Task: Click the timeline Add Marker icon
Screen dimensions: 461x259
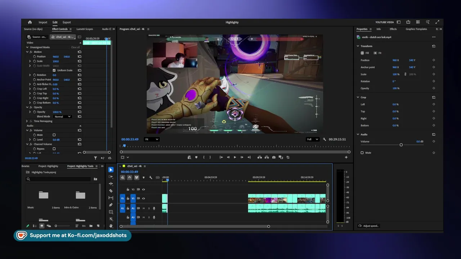Action: [x=143, y=177]
